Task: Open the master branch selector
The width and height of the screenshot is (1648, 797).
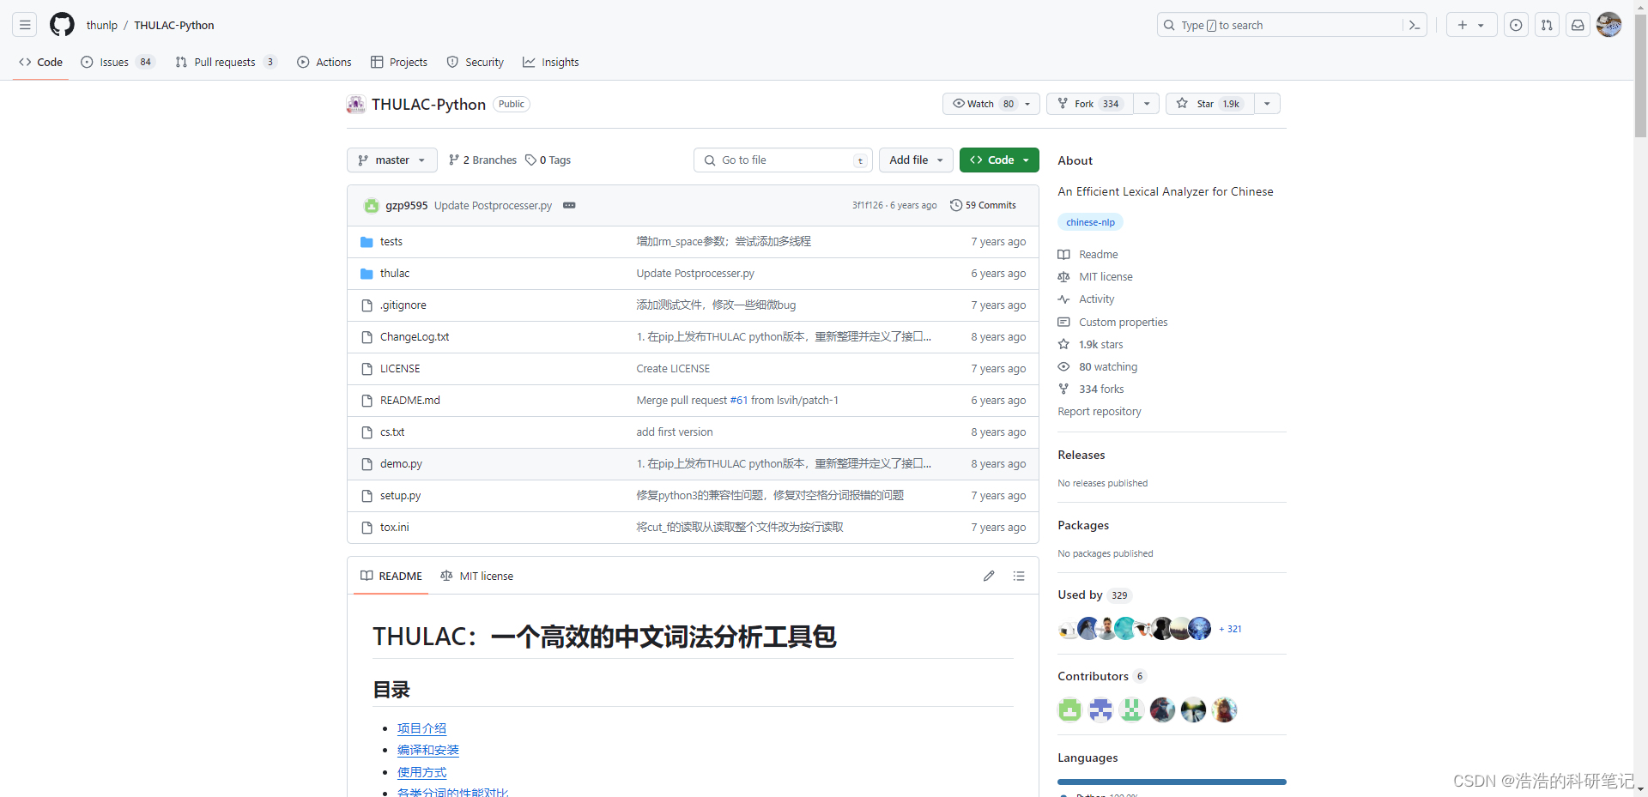Action: coord(392,160)
